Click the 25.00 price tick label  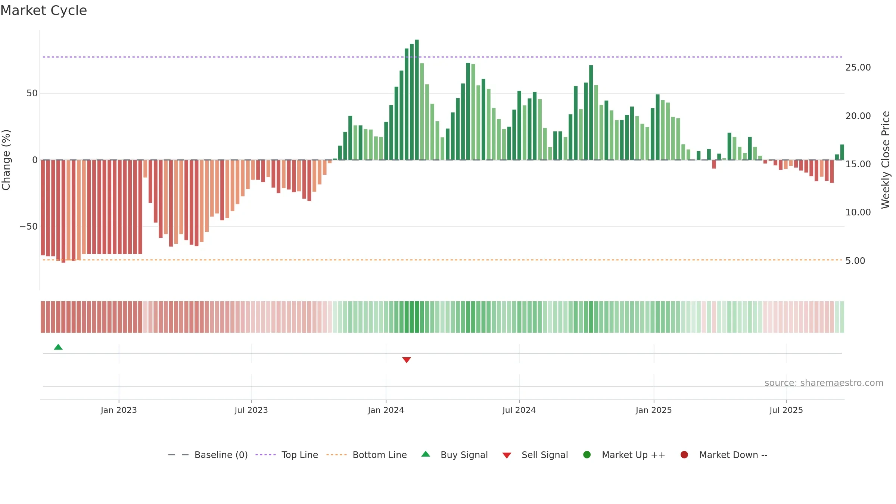(858, 68)
